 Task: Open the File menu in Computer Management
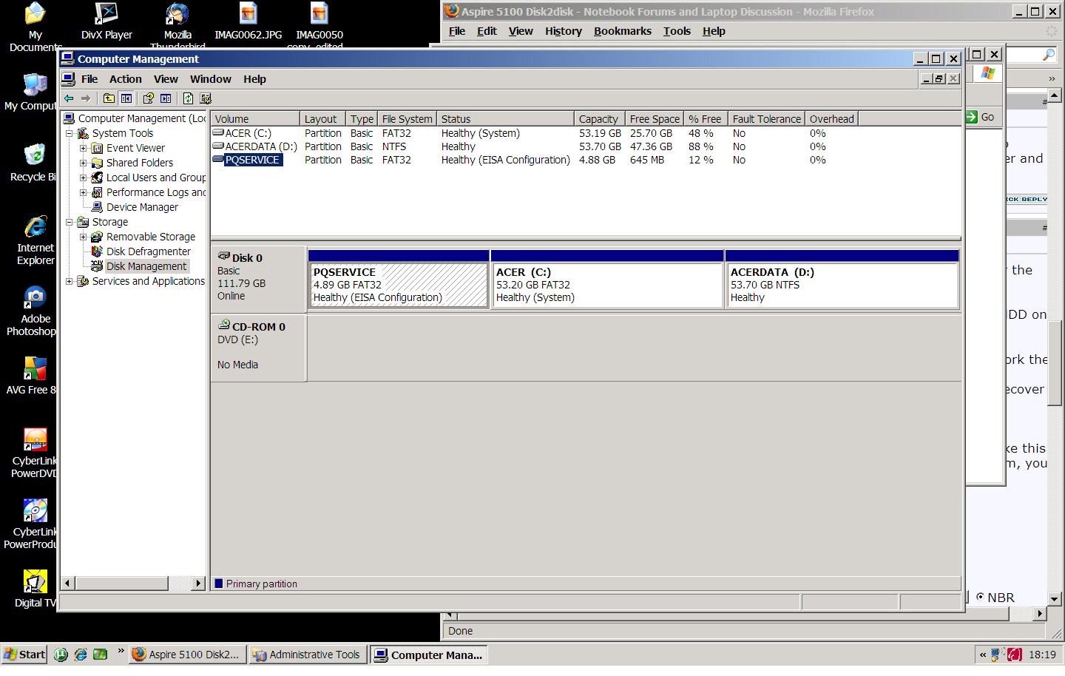click(89, 79)
